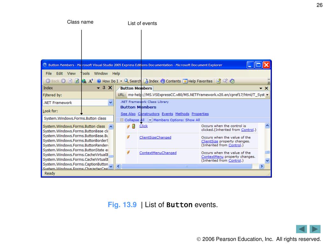Open the active documents list dropdown arrow
326x244 pixels.
click(261, 88)
